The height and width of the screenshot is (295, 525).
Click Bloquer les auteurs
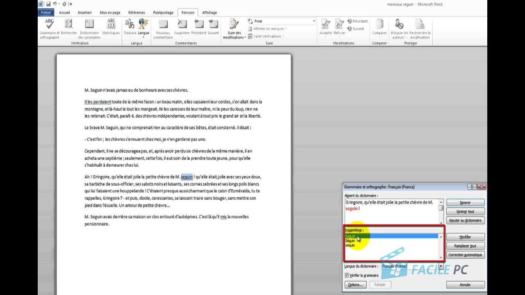click(399, 29)
